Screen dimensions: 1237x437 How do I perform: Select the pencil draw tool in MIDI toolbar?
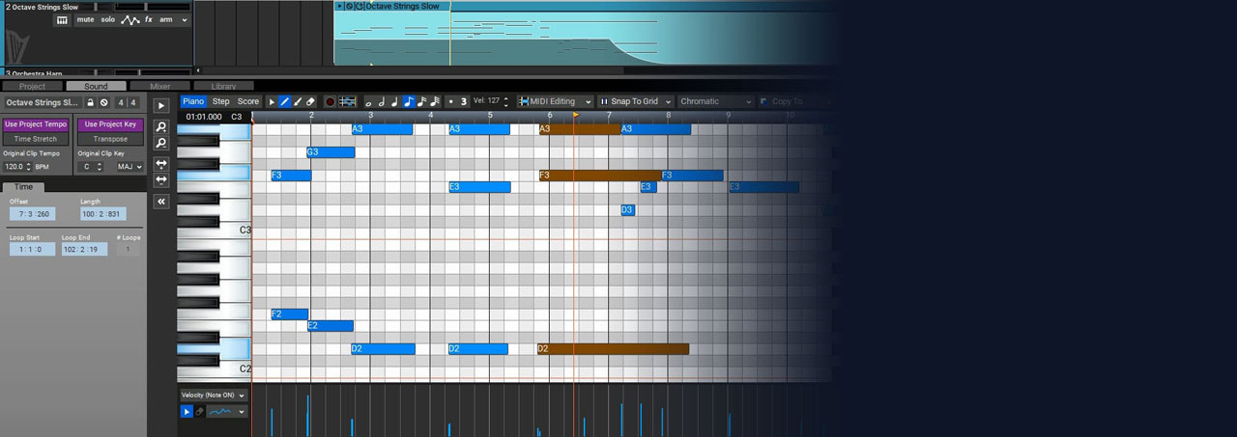point(285,101)
